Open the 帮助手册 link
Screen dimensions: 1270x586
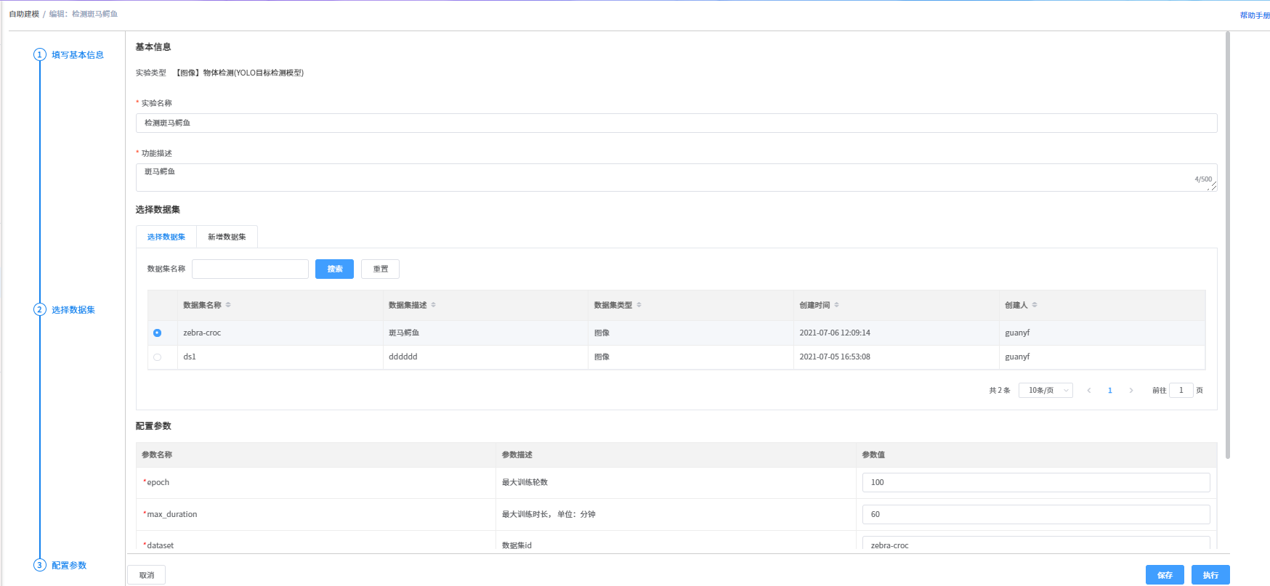pos(1255,15)
